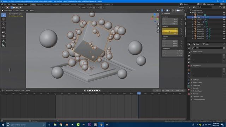This screenshot has width=226, height=127.
Task: Open viewport Options dropdown
Action: 182,7
